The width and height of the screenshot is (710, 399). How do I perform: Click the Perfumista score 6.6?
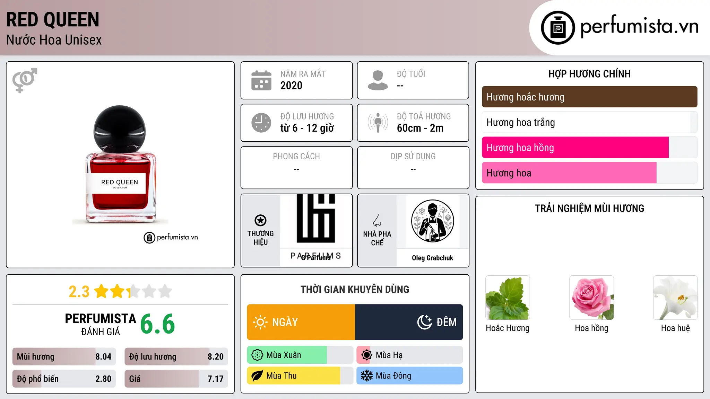pos(158,324)
